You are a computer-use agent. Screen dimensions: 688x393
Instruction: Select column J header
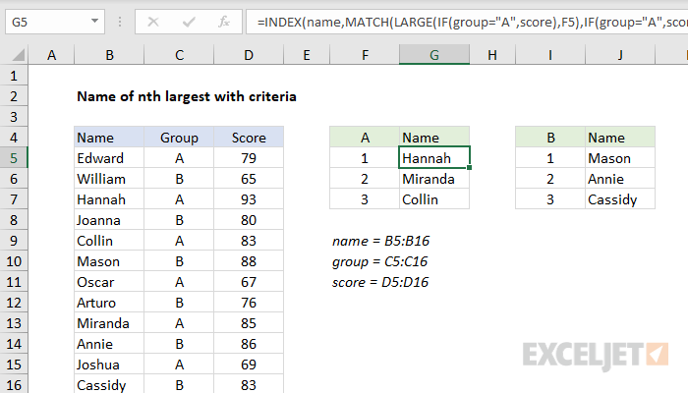pyautogui.click(x=620, y=55)
